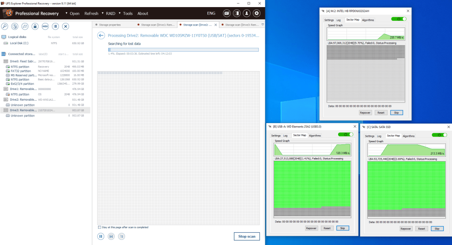Pause the scan with the pause icon
Screen dimensions: 452x245
[x=101, y=236]
